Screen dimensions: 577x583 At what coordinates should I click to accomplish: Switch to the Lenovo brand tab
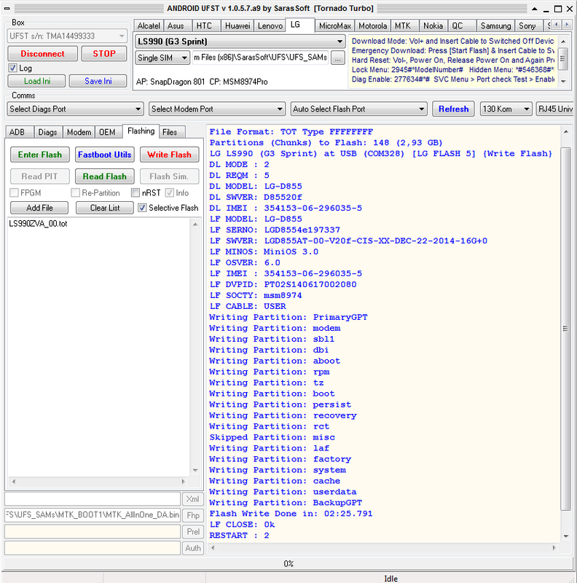click(x=270, y=26)
